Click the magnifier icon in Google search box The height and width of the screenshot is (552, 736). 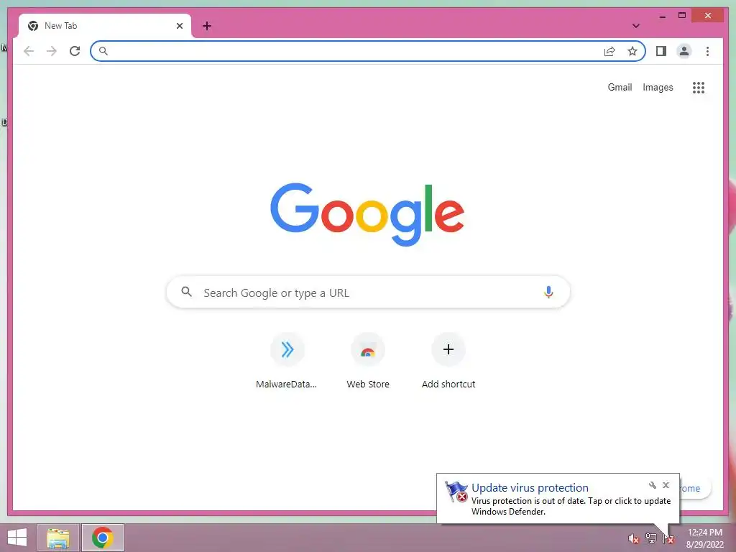[186, 292]
